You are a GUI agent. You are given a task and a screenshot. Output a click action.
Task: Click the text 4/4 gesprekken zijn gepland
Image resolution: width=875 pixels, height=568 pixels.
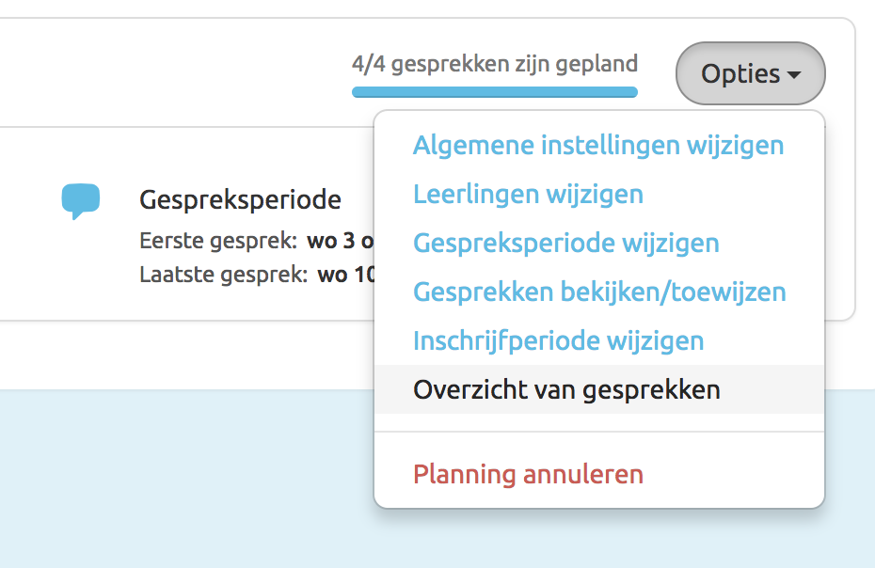pos(495,64)
